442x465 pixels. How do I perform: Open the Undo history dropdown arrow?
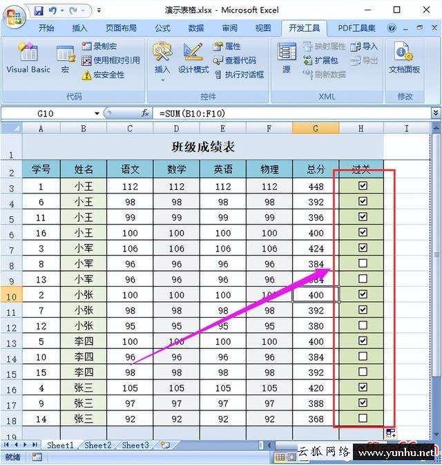pos(62,10)
